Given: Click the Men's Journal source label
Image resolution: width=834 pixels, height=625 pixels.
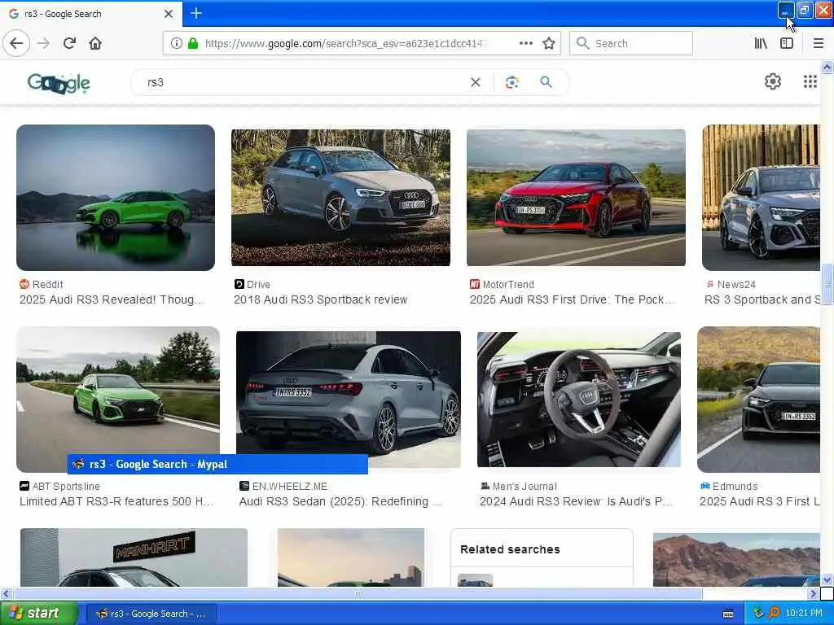Looking at the screenshot, I should coord(525,487).
